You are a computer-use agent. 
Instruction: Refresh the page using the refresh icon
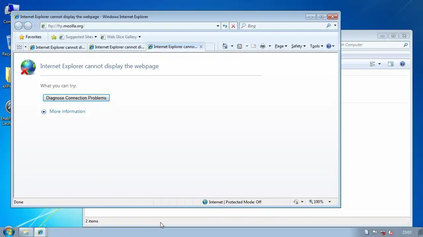click(225, 26)
